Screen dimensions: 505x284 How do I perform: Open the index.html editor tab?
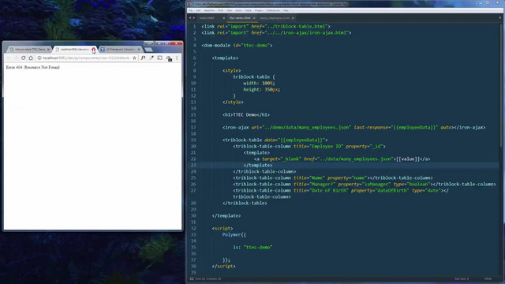[x=207, y=18]
